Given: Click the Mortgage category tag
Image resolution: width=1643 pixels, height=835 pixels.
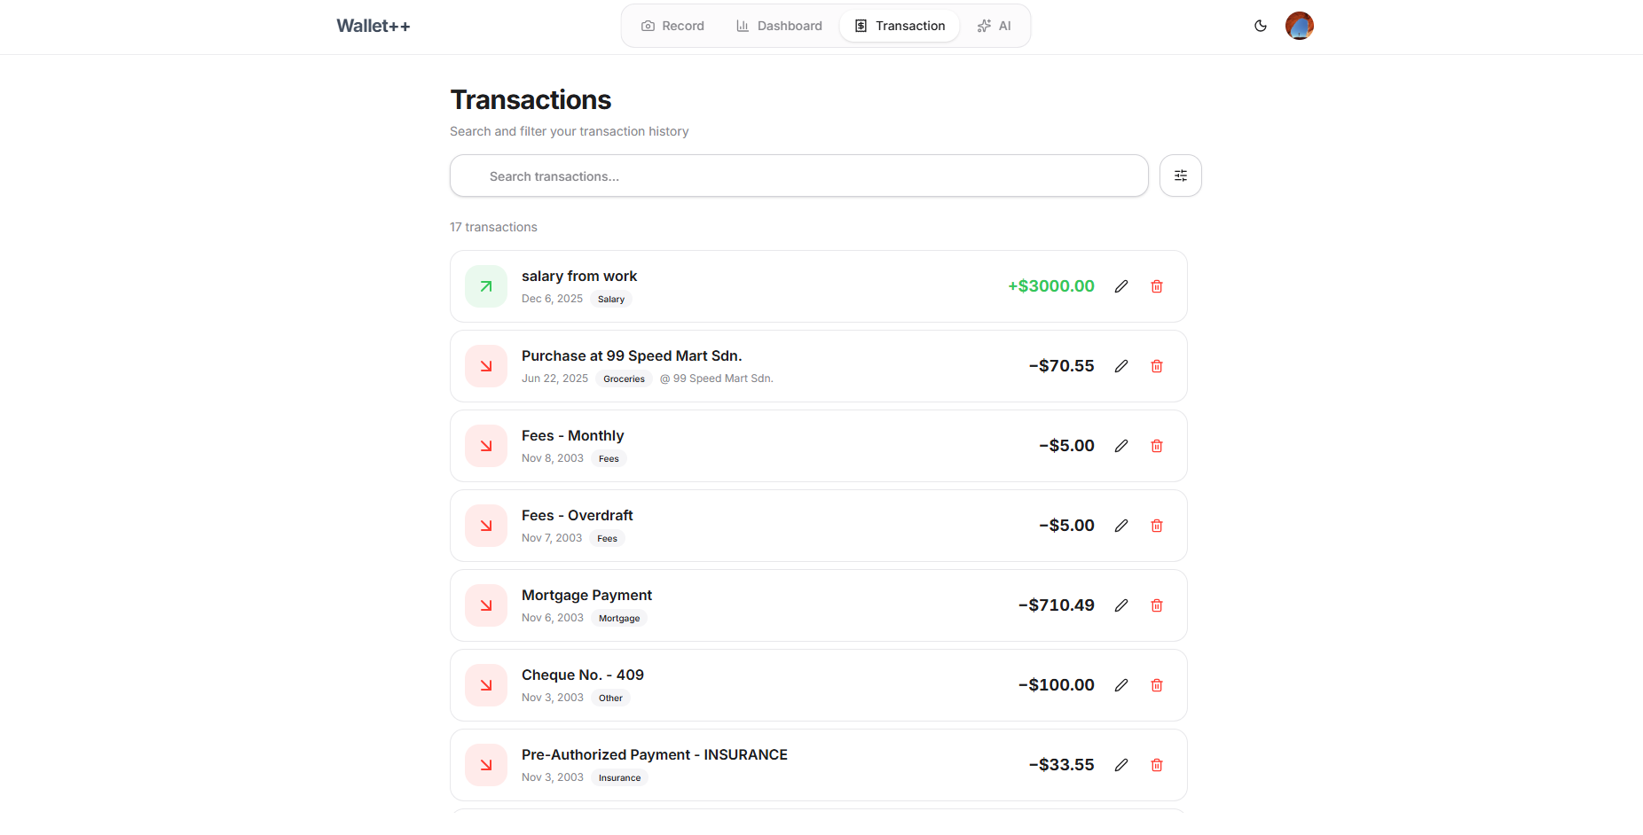Looking at the screenshot, I should pyautogui.click(x=619, y=619).
